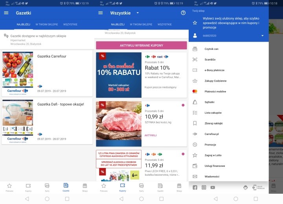
Task: Open Płatności mobilne Mastercard entry
Action: (x=215, y=91)
